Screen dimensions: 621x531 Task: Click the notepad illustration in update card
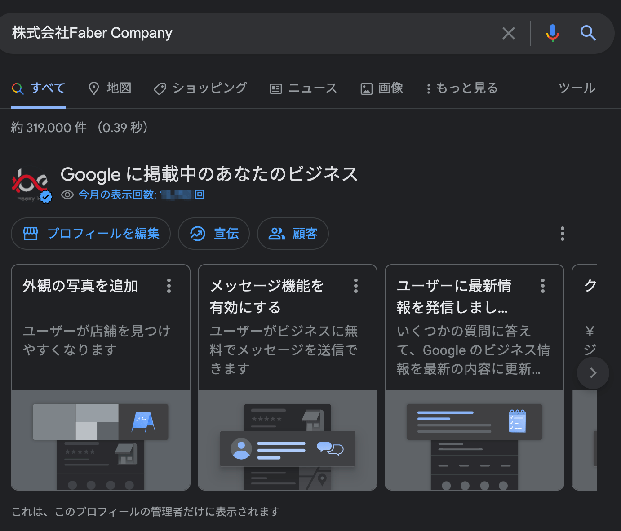point(475,440)
